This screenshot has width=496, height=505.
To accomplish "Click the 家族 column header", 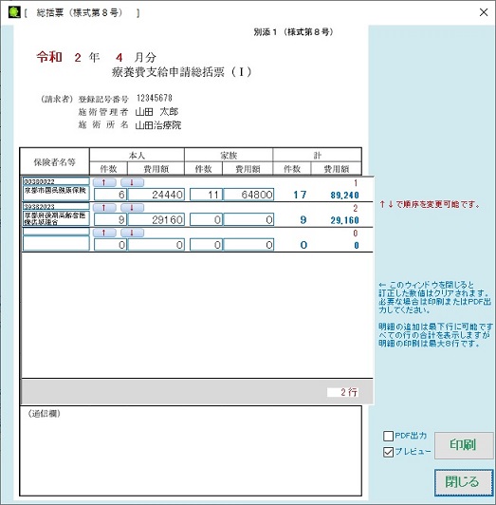I will point(229,156).
